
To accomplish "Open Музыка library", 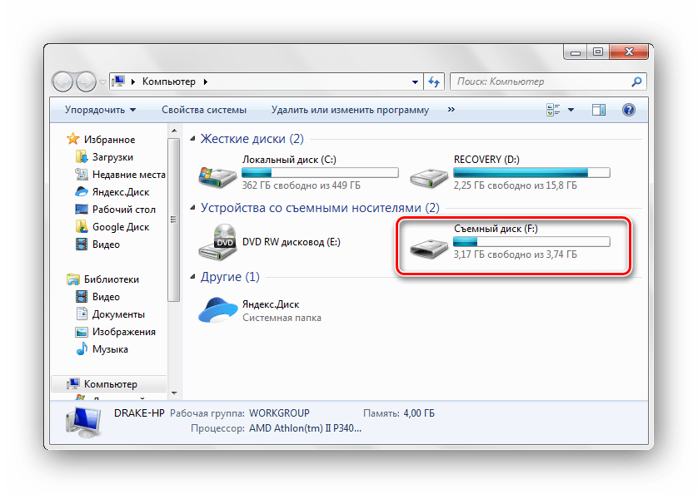I will [110, 349].
